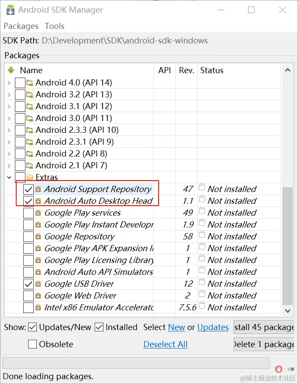Toggle the Updates/New show filter checkbox
The image size is (298, 384).
pos(32,327)
